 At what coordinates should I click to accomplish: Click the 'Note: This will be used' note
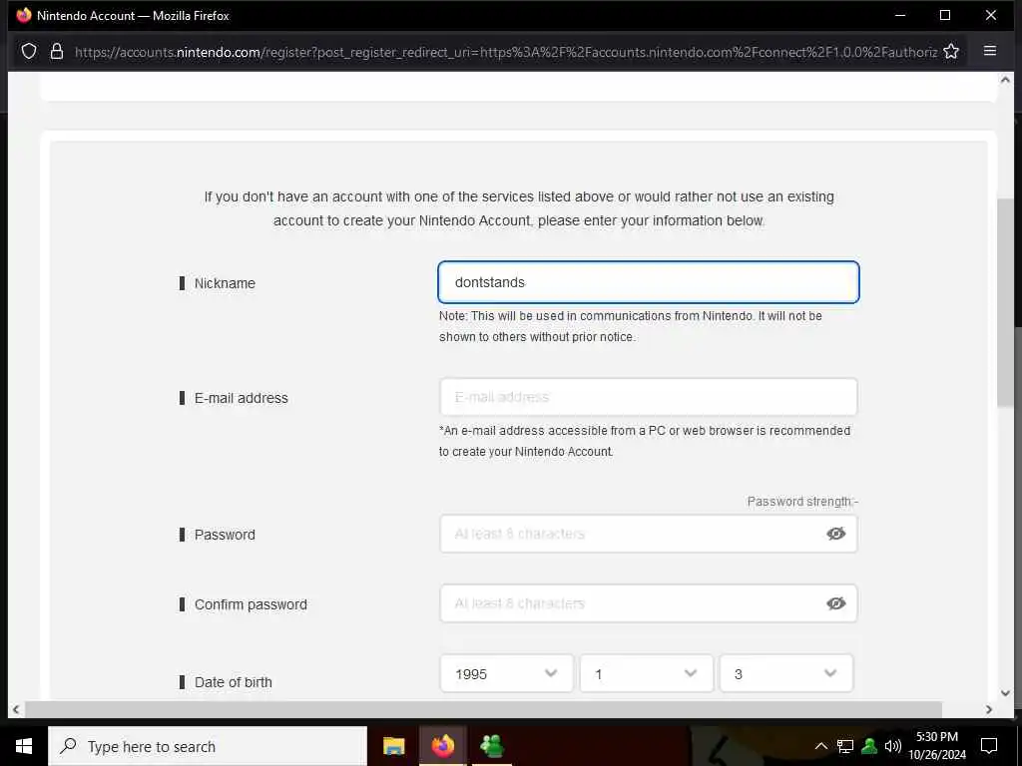point(631,326)
